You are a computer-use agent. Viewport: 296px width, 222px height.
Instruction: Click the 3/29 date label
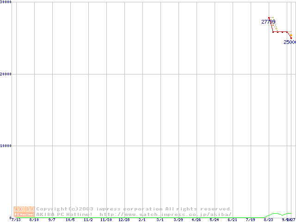click(x=178, y=220)
